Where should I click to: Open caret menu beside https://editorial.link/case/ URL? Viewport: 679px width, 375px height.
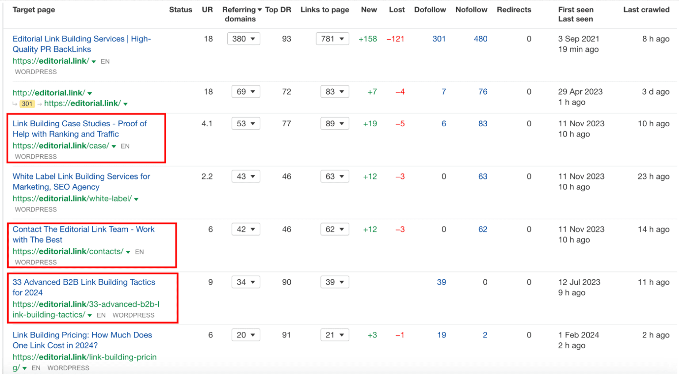(114, 147)
